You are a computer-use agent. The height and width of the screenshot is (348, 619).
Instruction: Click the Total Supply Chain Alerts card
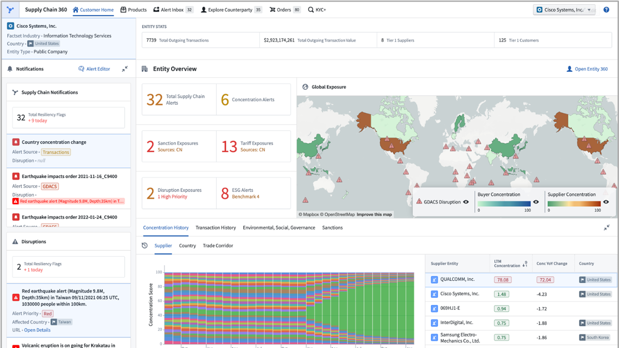point(179,100)
